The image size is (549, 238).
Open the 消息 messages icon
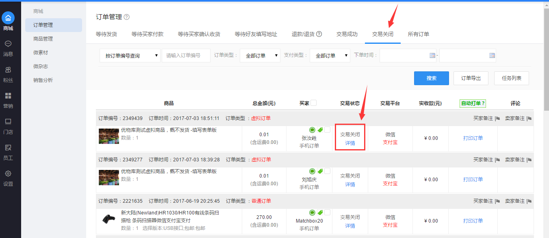tap(8, 44)
